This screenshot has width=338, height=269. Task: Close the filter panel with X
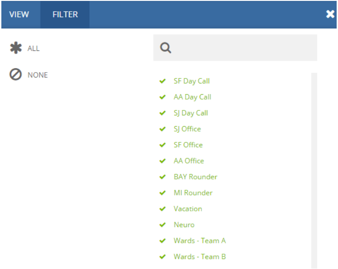point(330,14)
